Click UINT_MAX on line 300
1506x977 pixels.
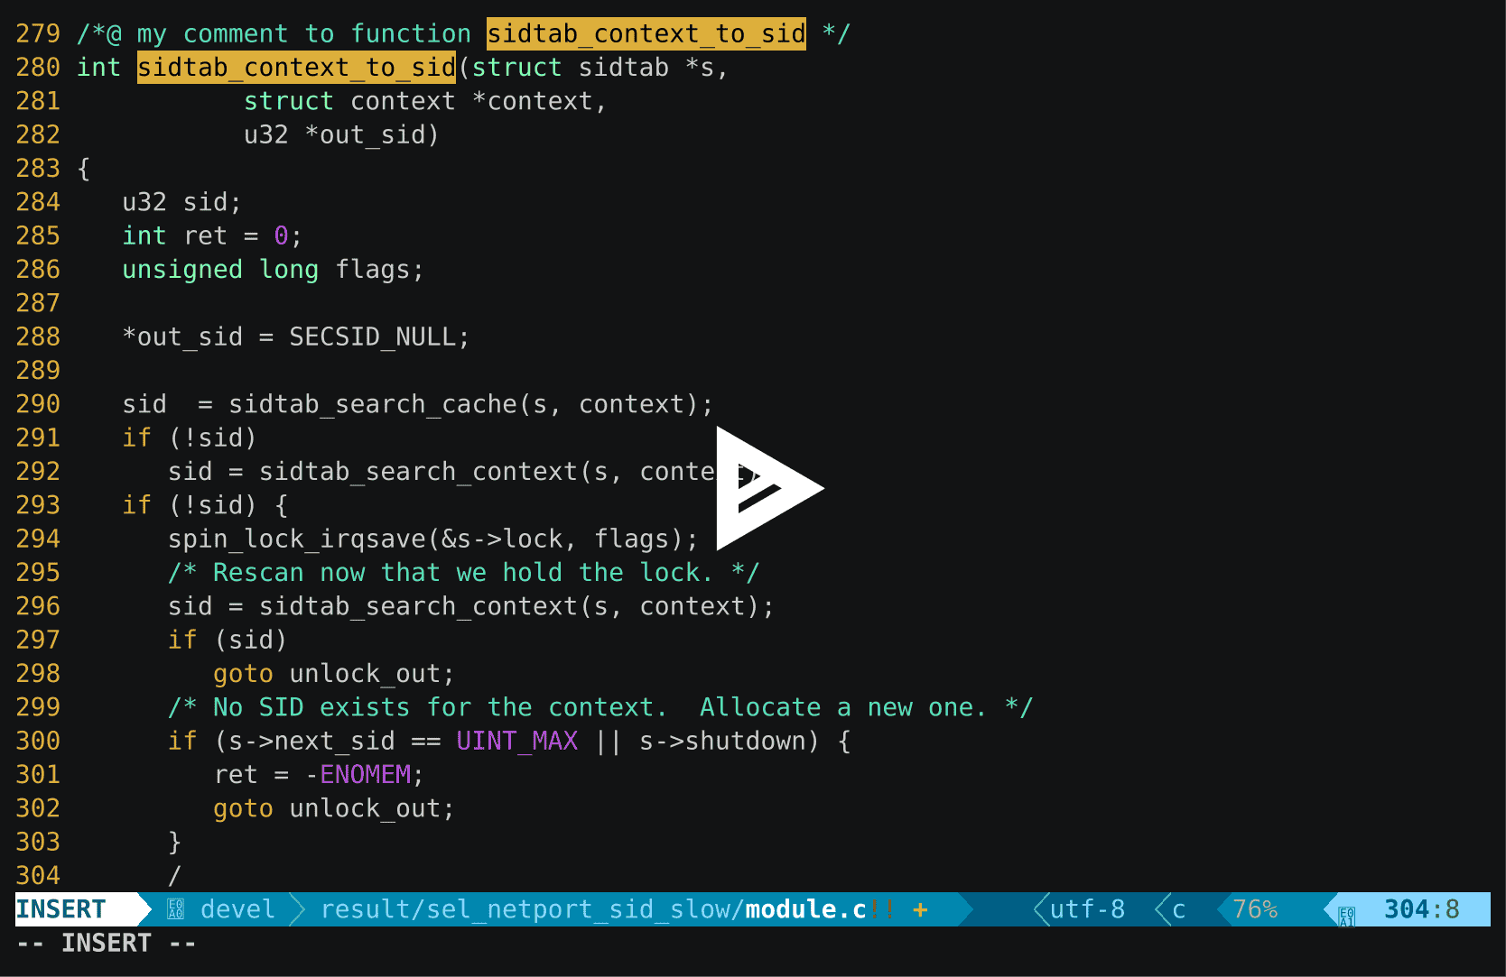coord(516,741)
